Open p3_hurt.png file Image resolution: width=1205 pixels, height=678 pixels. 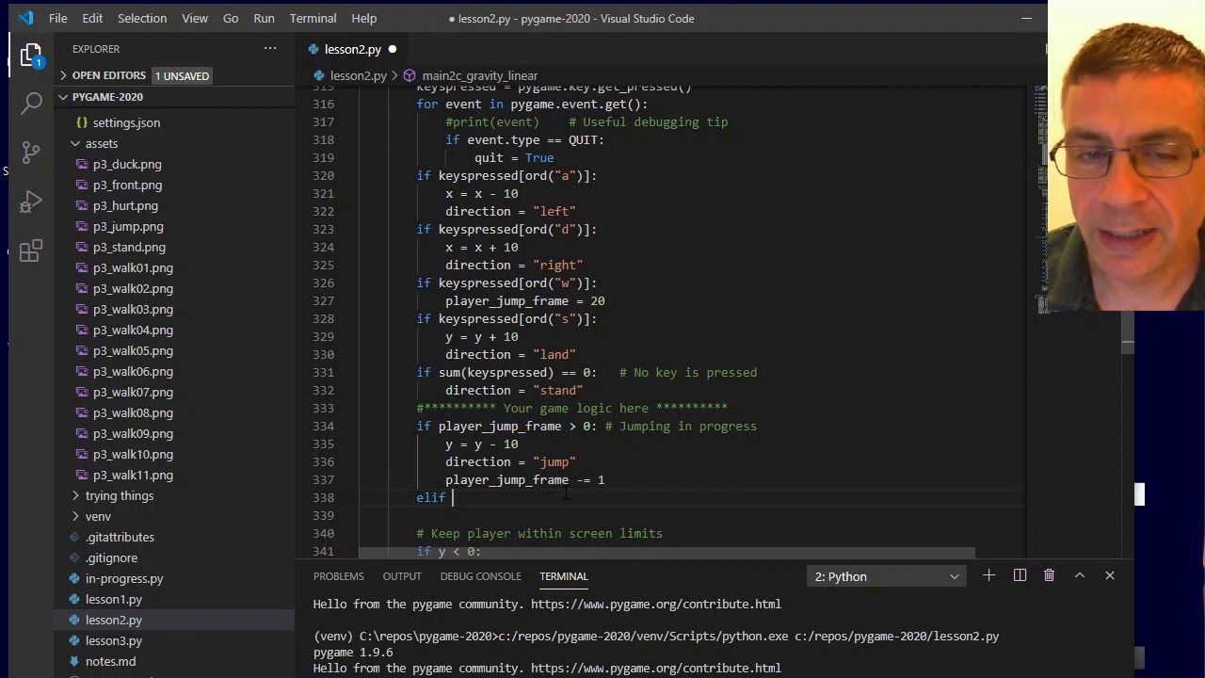click(x=125, y=206)
